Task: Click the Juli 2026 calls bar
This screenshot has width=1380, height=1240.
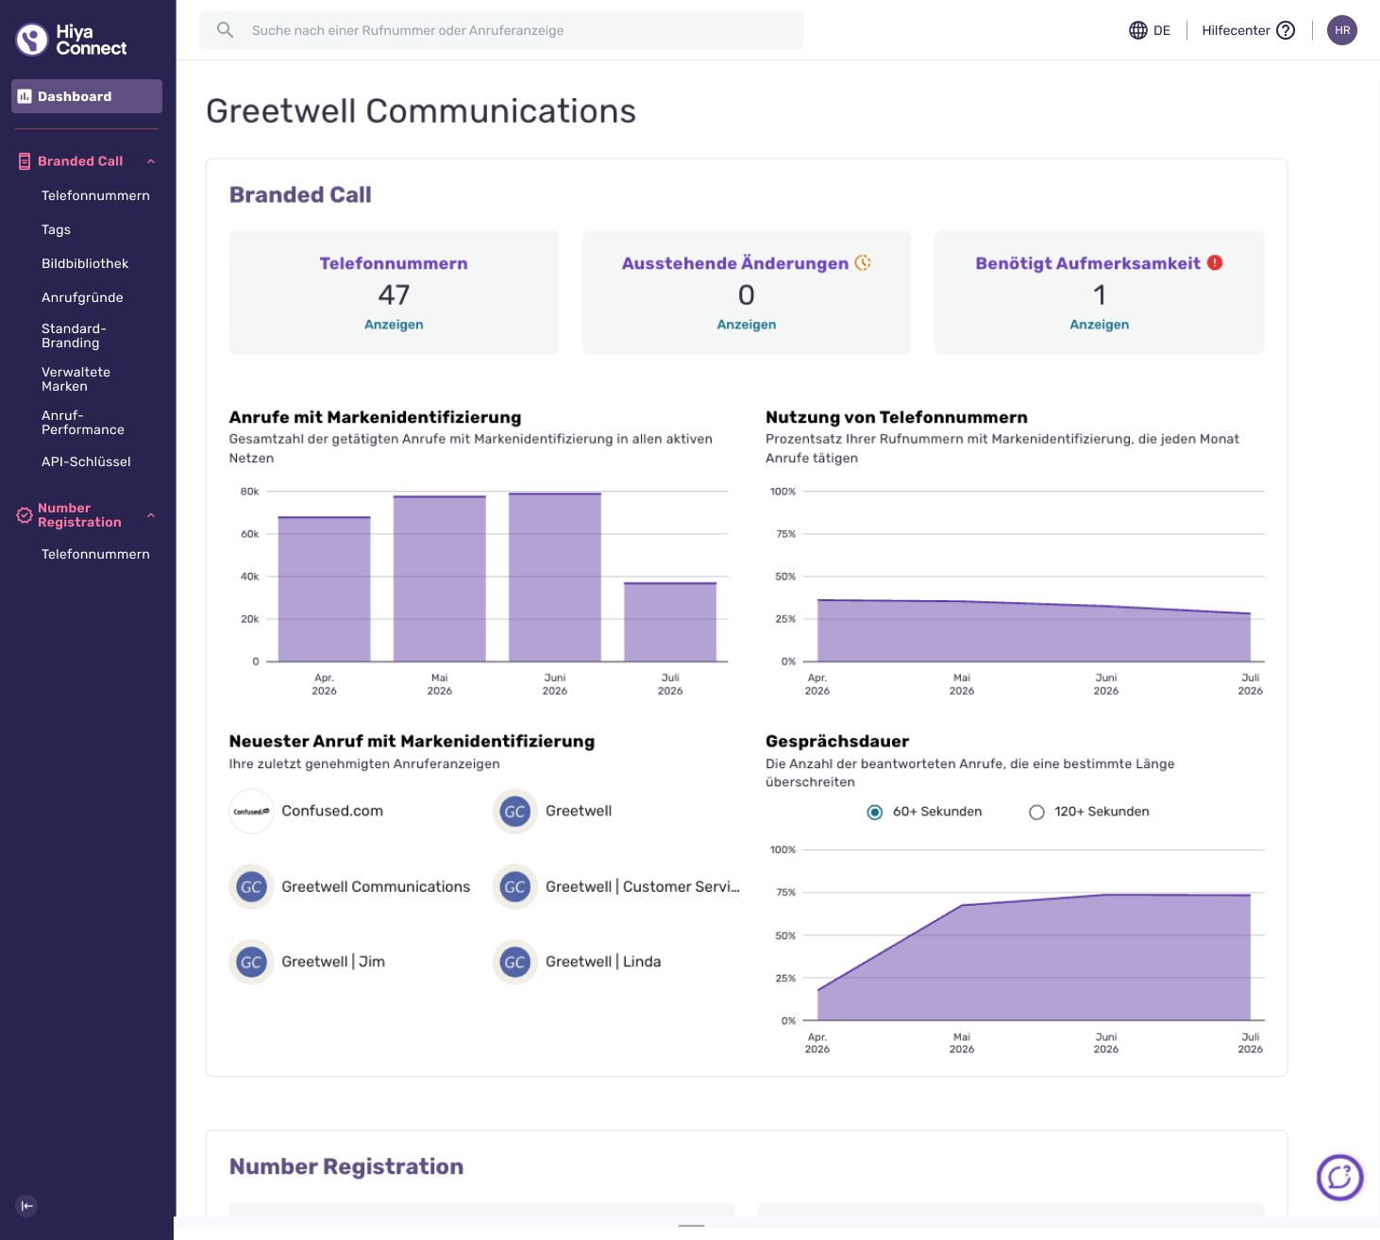Action: [x=670, y=622]
